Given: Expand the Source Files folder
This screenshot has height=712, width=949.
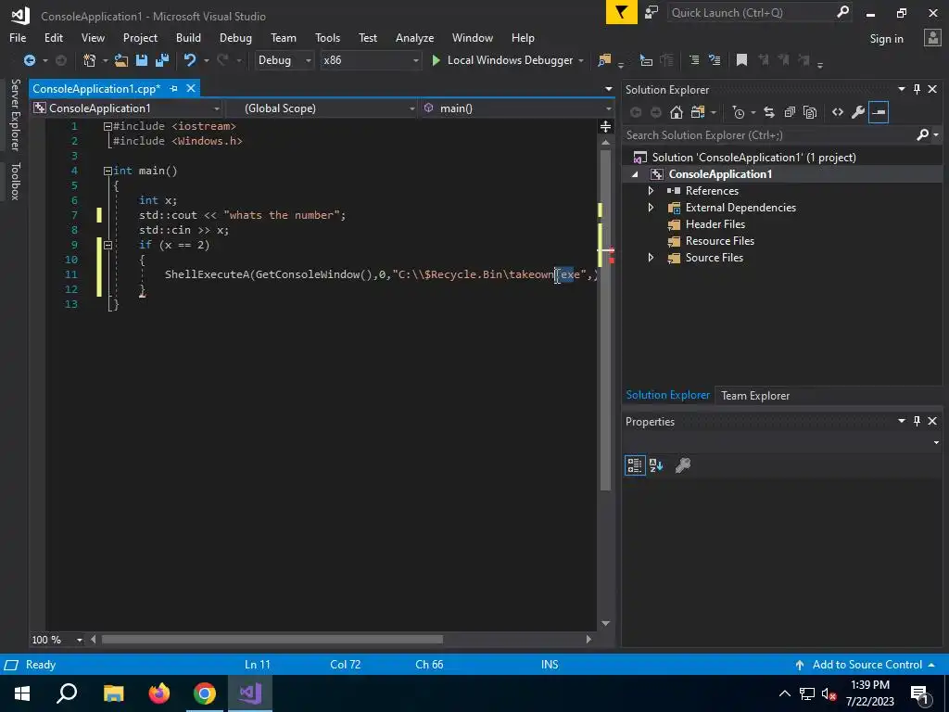Looking at the screenshot, I should click(x=651, y=258).
